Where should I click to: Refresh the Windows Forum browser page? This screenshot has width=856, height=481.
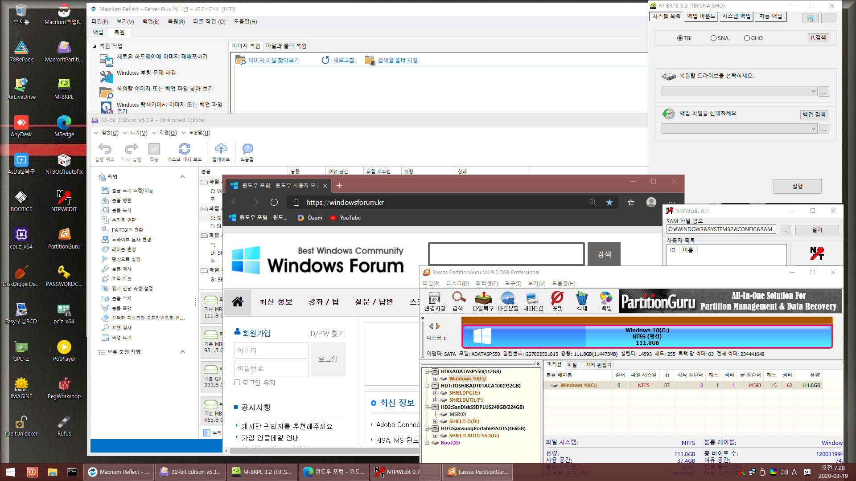click(274, 202)
